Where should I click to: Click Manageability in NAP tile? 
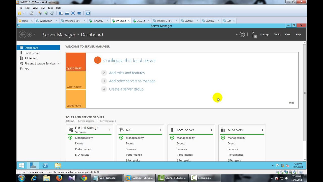click(x=135, y=138)
